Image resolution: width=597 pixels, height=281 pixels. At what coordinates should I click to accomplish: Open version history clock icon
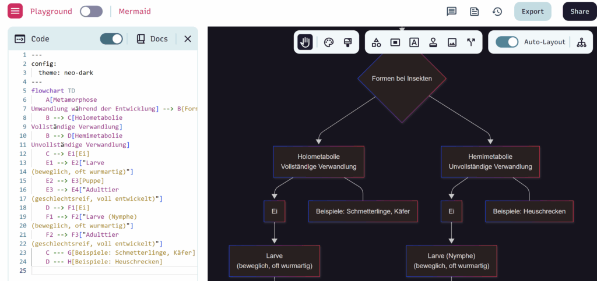[x=497, y=12]
